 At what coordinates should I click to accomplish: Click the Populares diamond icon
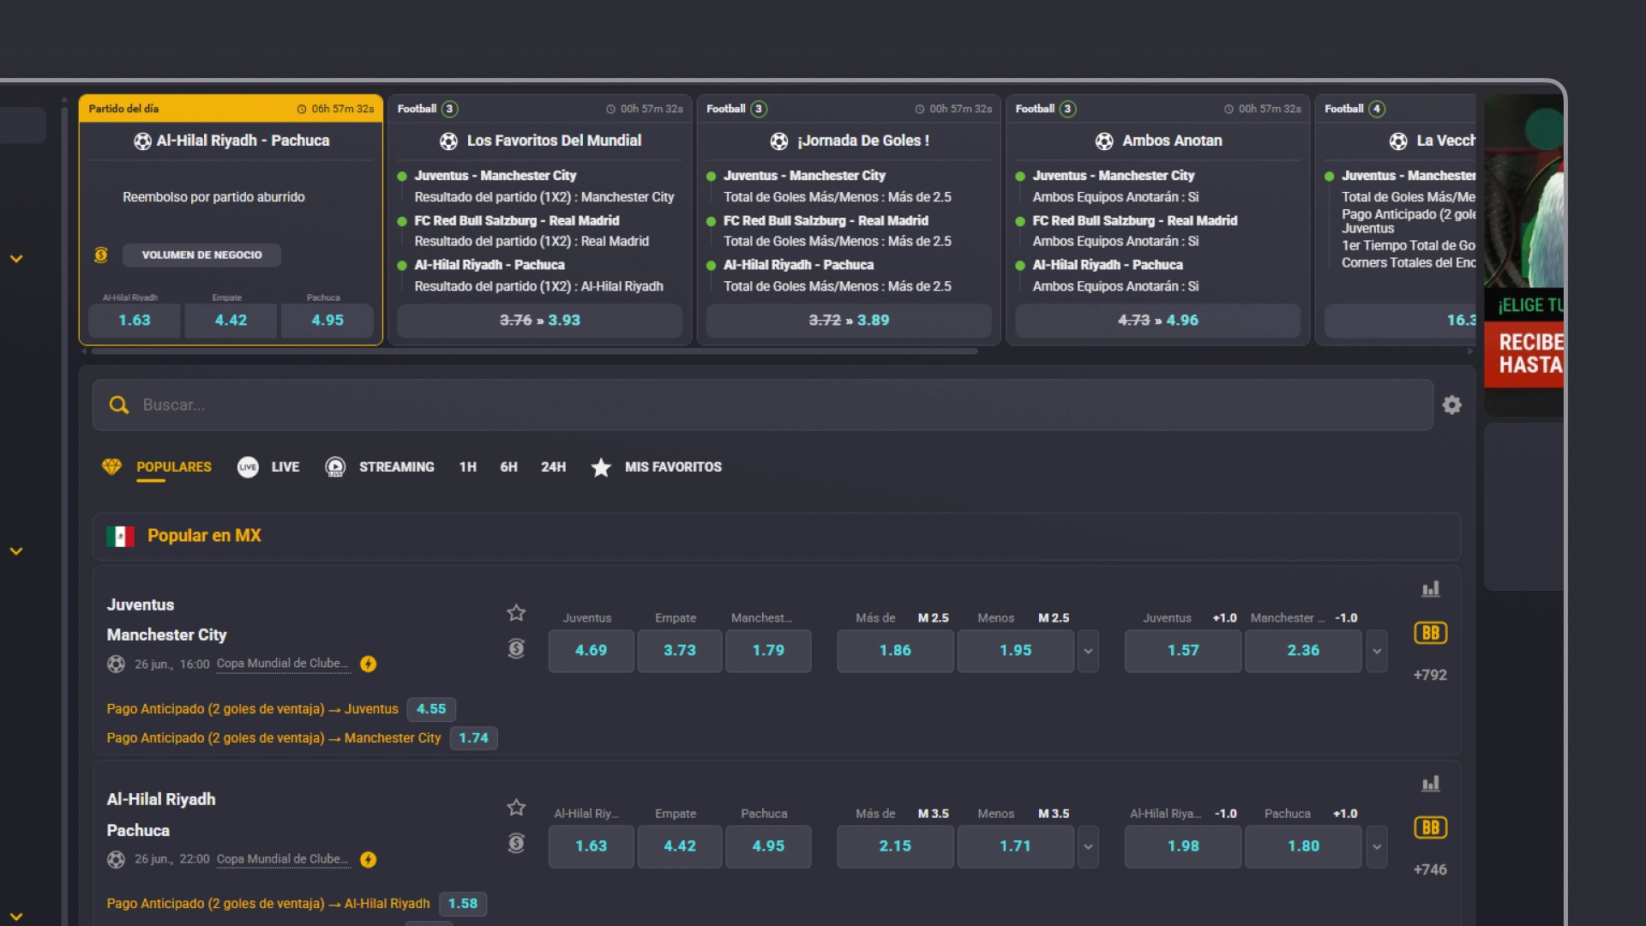pos(111,466)
